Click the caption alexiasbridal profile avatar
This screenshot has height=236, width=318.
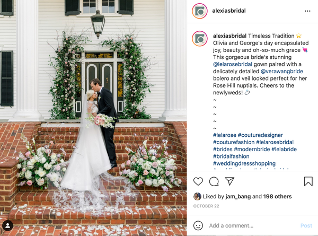(x=200, y=39)
